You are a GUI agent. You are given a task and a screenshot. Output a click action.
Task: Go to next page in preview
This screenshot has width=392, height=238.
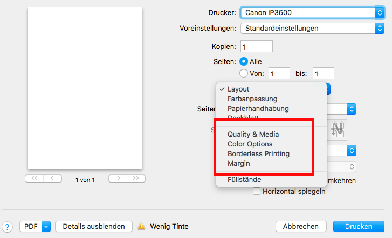[x=118, y=178]
